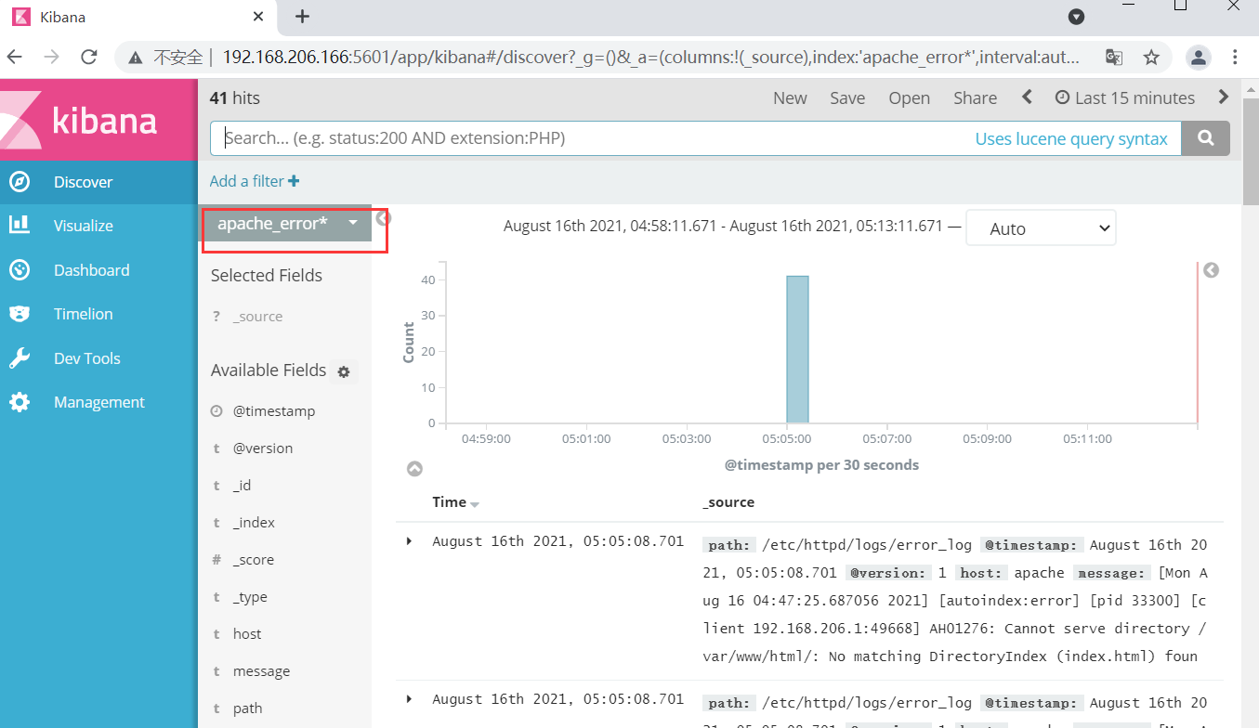Select the _score field
This screenshot has height=728, width=1259.
tap(253, 560)
